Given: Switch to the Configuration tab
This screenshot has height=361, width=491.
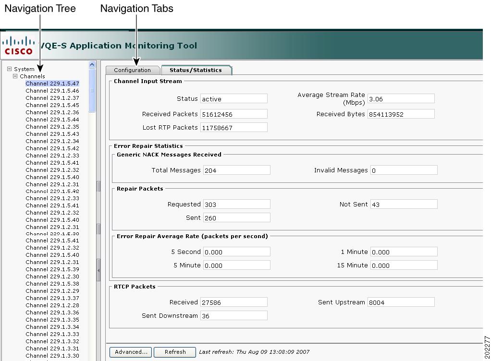Looking at the screenshot, I should [133, 70].
